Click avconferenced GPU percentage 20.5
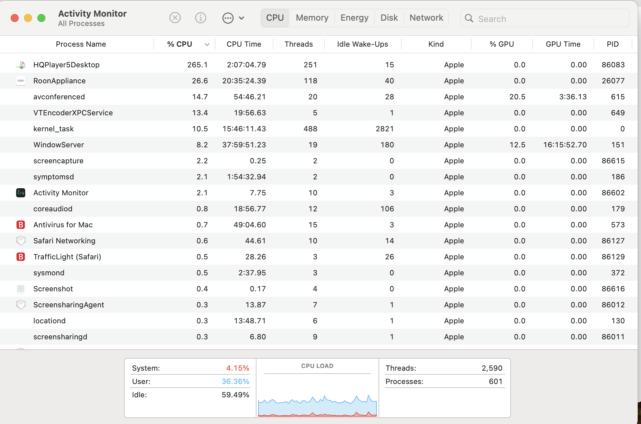Image resolution: width=641 pixels, height=424 pixels. click(517, 97)
